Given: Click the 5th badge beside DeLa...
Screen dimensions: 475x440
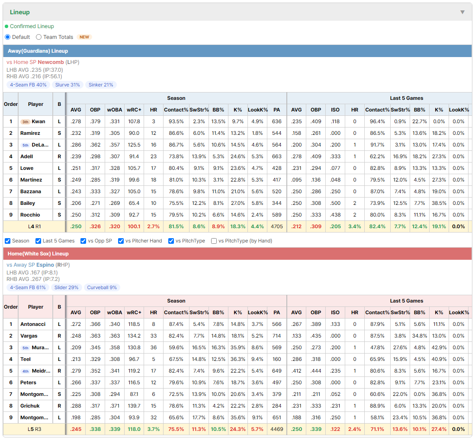Looking at the screenshot, I should point(26,145).
